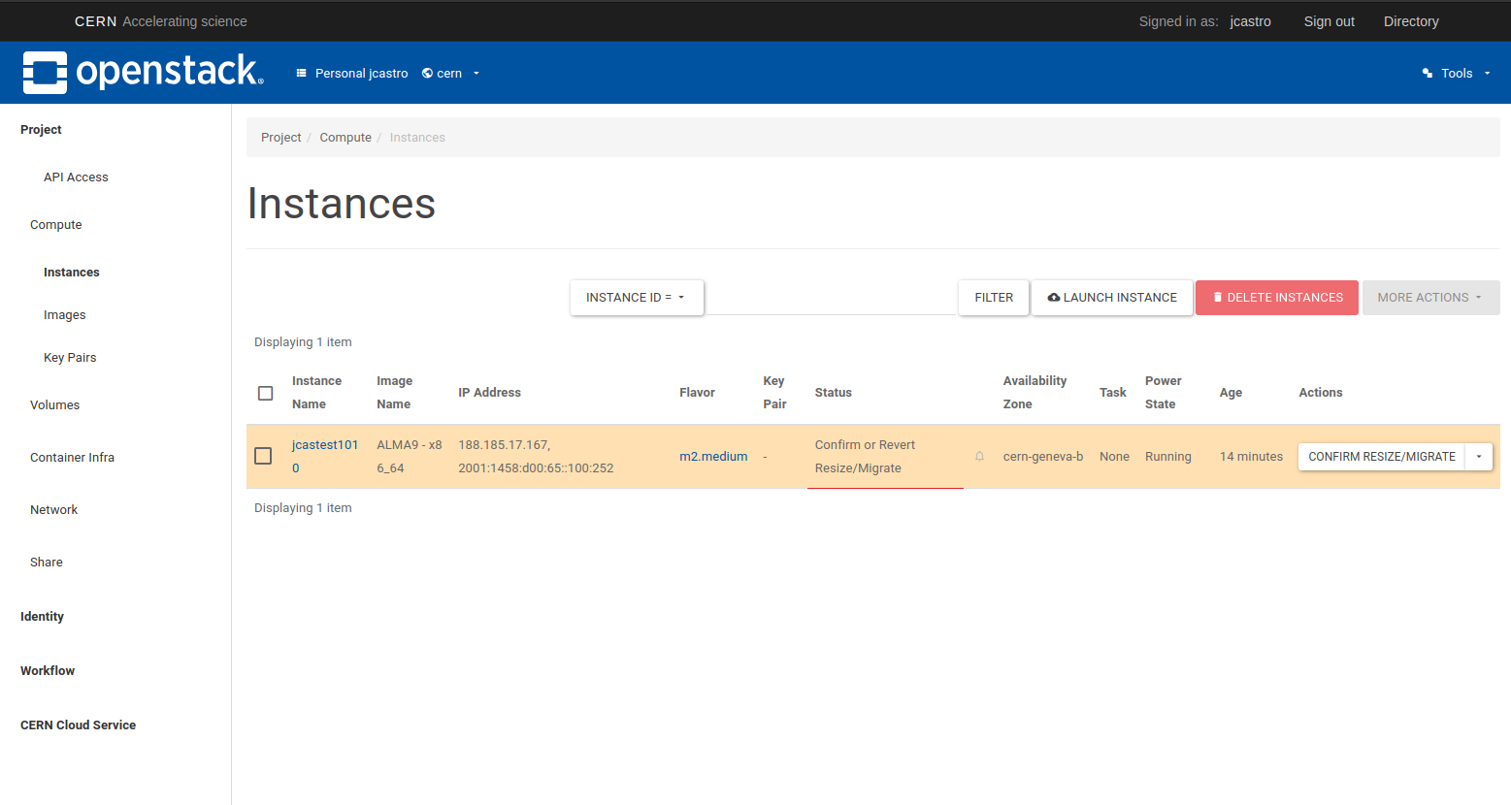Click the CERN Accelerating science link
Image resolution: width=1511 pixels, height=805 pixels.
coord(161,21)
